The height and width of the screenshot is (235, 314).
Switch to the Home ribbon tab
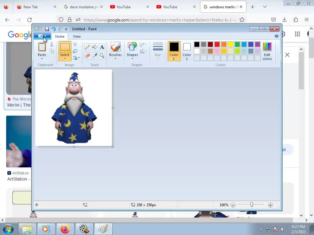tap(60, 36)
